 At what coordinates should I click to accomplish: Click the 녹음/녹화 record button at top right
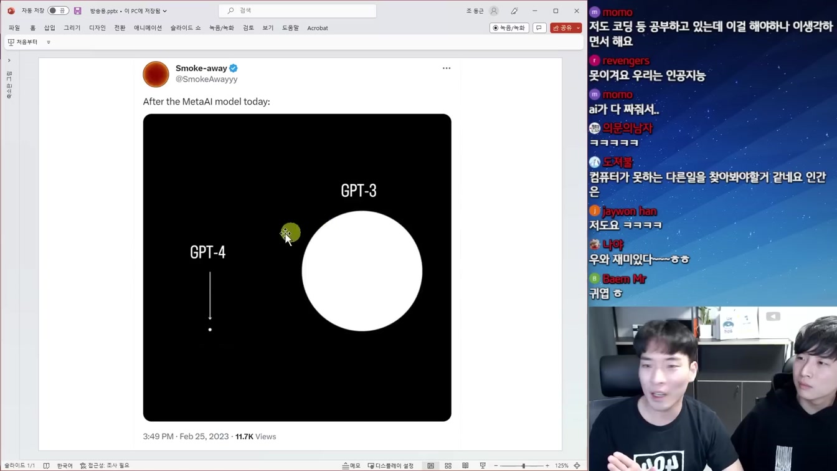[509, 28]
